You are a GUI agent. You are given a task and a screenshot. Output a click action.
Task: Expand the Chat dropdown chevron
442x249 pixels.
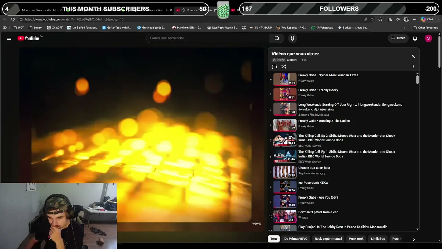coord(438,19)
